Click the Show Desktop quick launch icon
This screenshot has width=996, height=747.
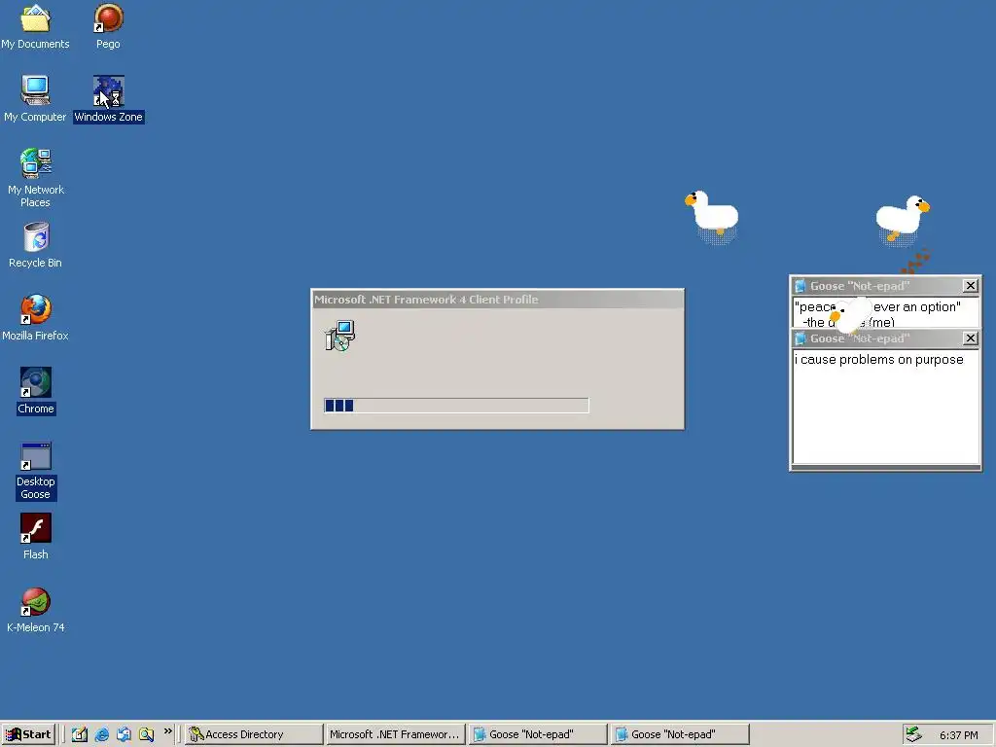point(80,734)
